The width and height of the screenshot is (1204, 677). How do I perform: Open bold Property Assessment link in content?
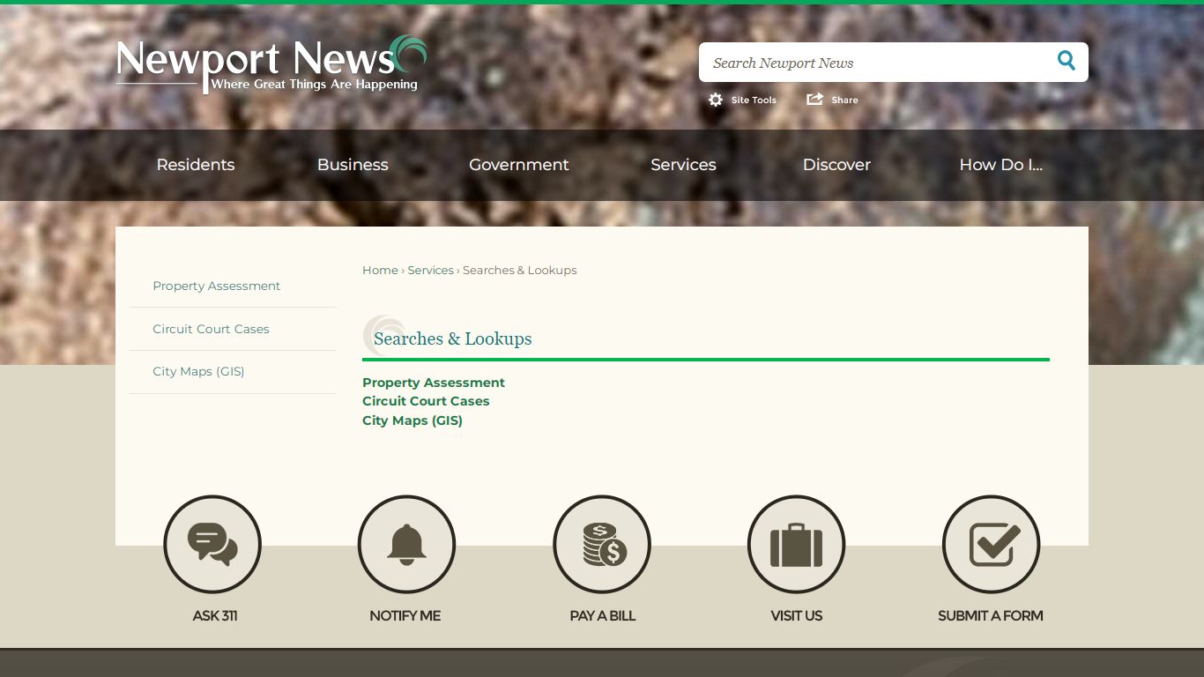(x=434, y=383)
